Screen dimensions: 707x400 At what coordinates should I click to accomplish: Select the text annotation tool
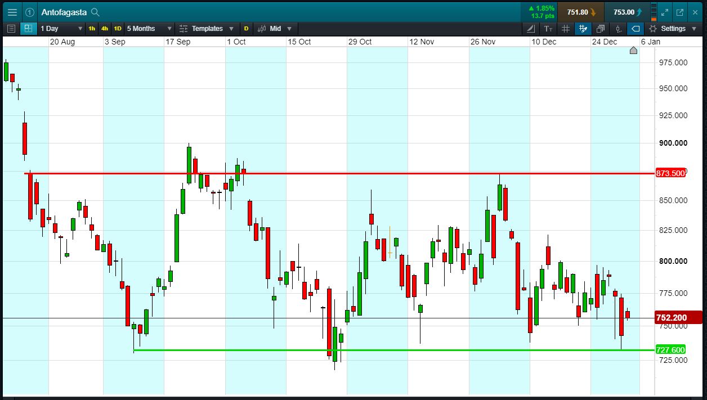(548, 28)
